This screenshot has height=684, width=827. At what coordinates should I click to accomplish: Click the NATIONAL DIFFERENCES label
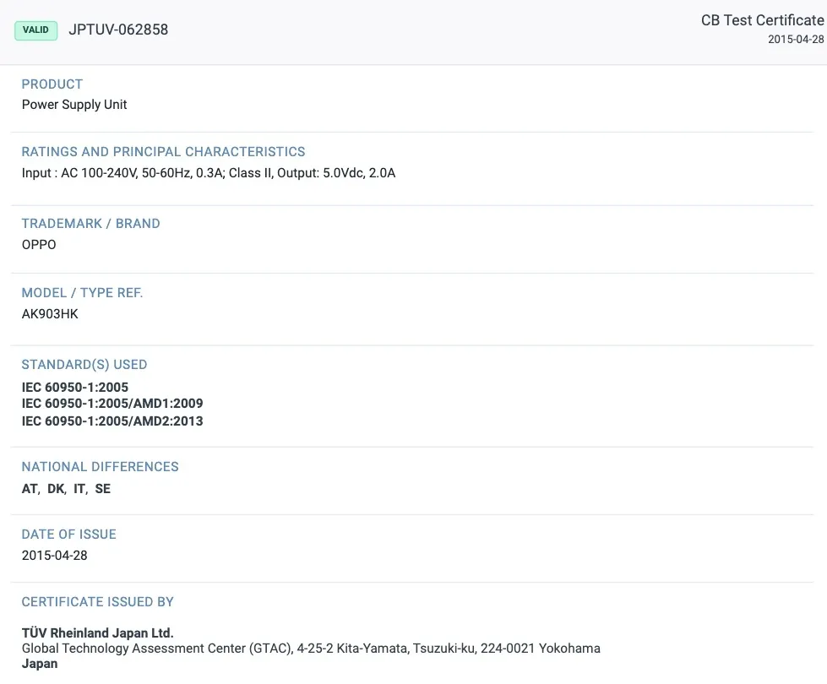tap(101, 467)
